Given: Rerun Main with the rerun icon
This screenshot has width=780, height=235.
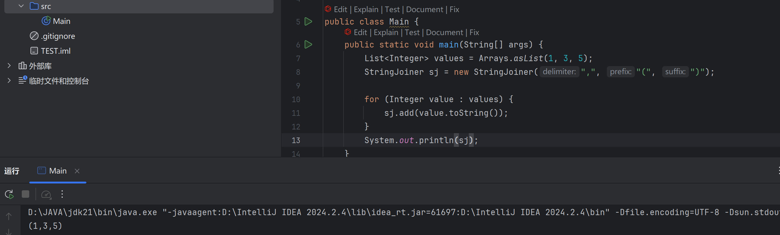Looking at the screenshot, I should click(9, 194).
